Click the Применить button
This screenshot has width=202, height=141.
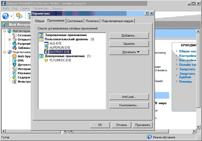143,125
